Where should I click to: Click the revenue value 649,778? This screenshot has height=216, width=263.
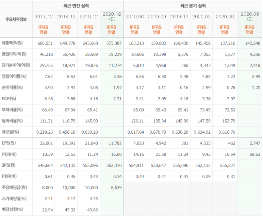pos(68,43)
